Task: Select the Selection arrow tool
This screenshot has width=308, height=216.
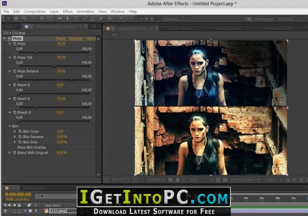Action: tap(9, 19)
